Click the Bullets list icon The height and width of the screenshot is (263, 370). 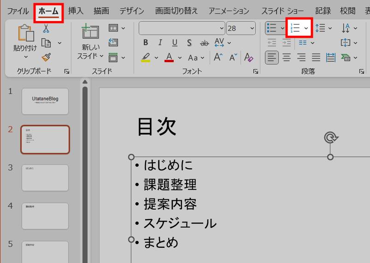click(271, 28)
